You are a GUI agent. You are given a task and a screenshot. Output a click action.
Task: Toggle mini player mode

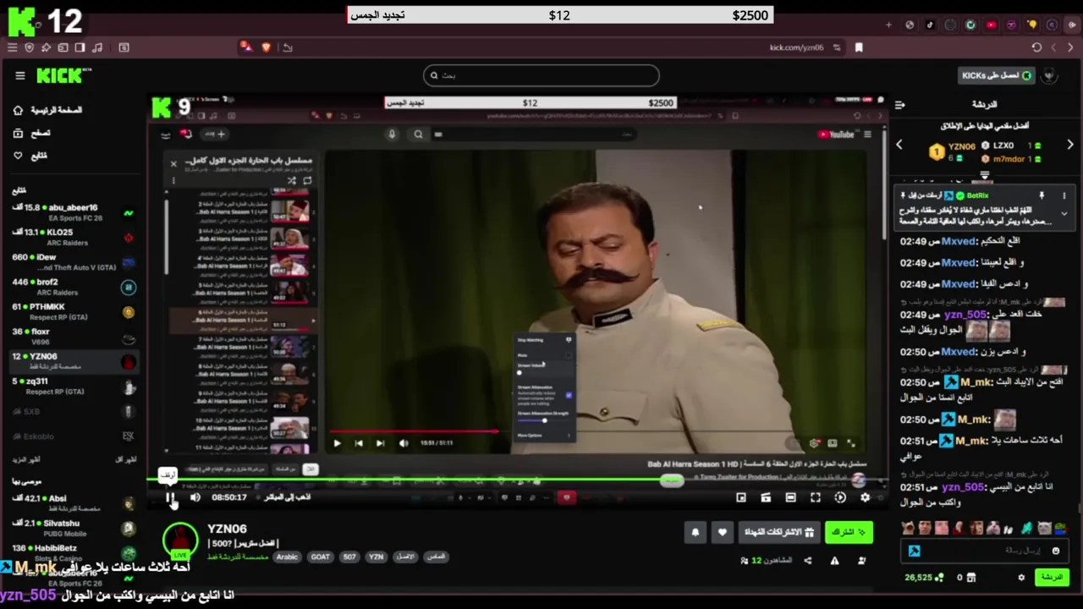tap(741, 497)
